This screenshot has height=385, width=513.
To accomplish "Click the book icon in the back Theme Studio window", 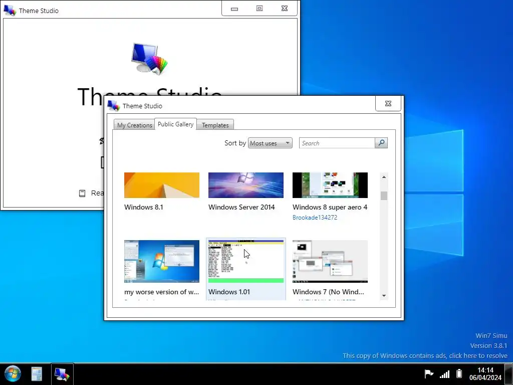I will pos(82,193).
